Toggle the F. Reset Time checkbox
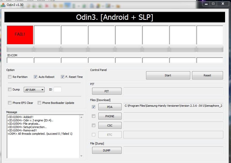Screen dimensions: 231x163 63,77
